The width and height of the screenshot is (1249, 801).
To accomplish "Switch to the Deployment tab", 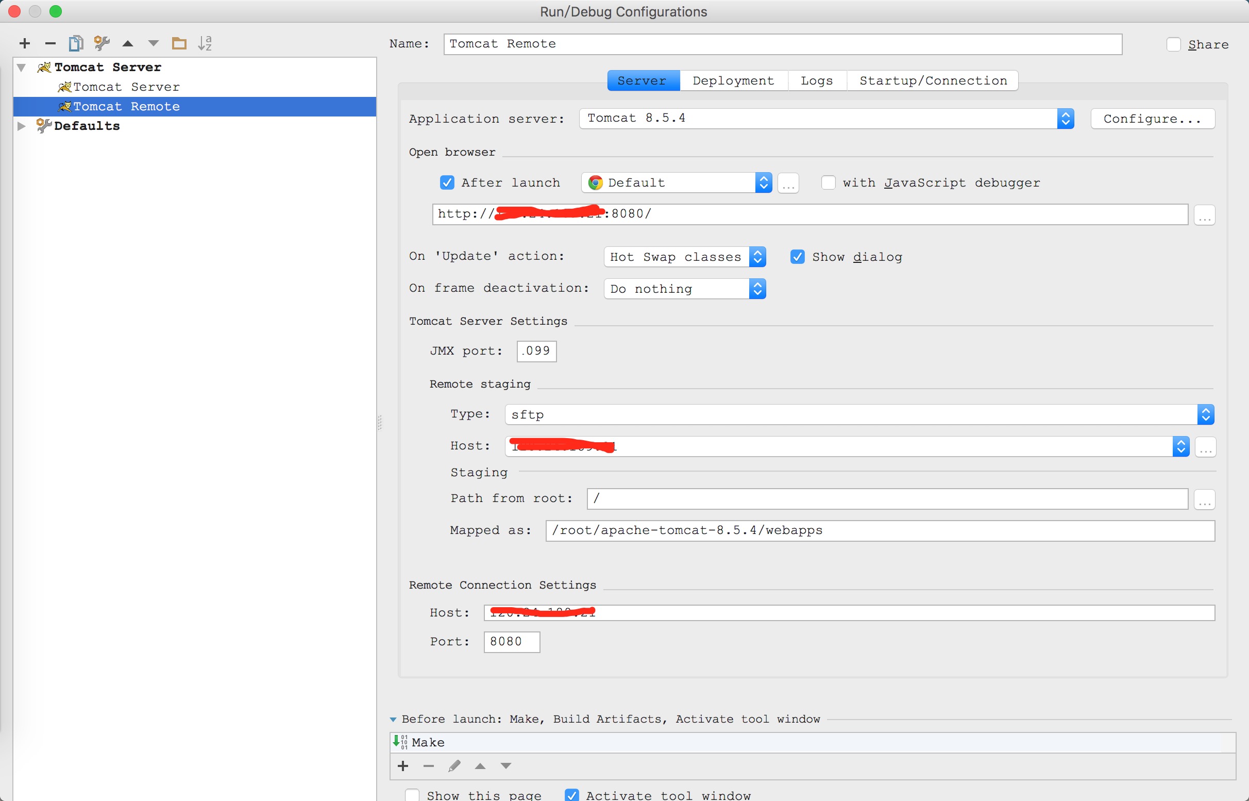I will [734, 80].
